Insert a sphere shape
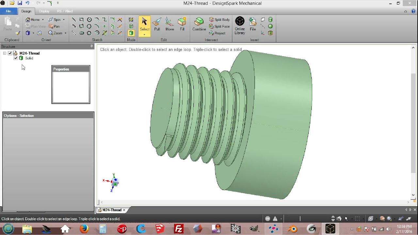The width and height of the screenshot is (418, 235). point(270,26)
